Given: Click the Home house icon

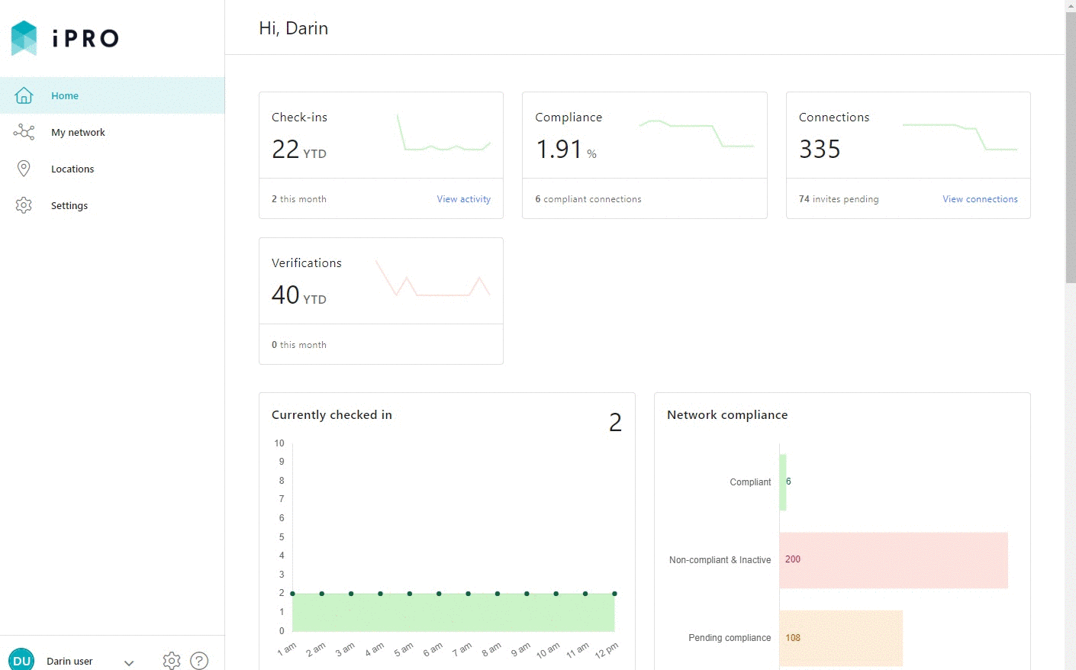Looking at the screenshot, I should pos(24,95).
